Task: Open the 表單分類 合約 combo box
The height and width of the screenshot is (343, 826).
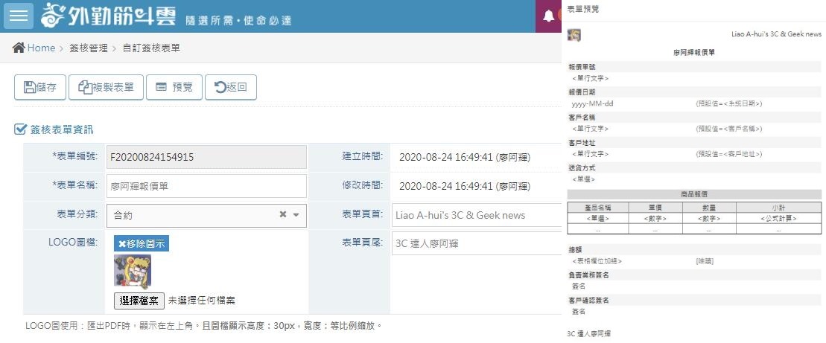Action: click(194, 215)
